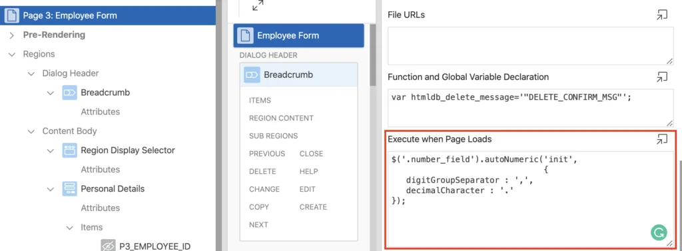The width and height of the screenshot is (682, 251).
Task: Click the CREATE button slot
Action: pyautogui.click(x=313, y=207)
